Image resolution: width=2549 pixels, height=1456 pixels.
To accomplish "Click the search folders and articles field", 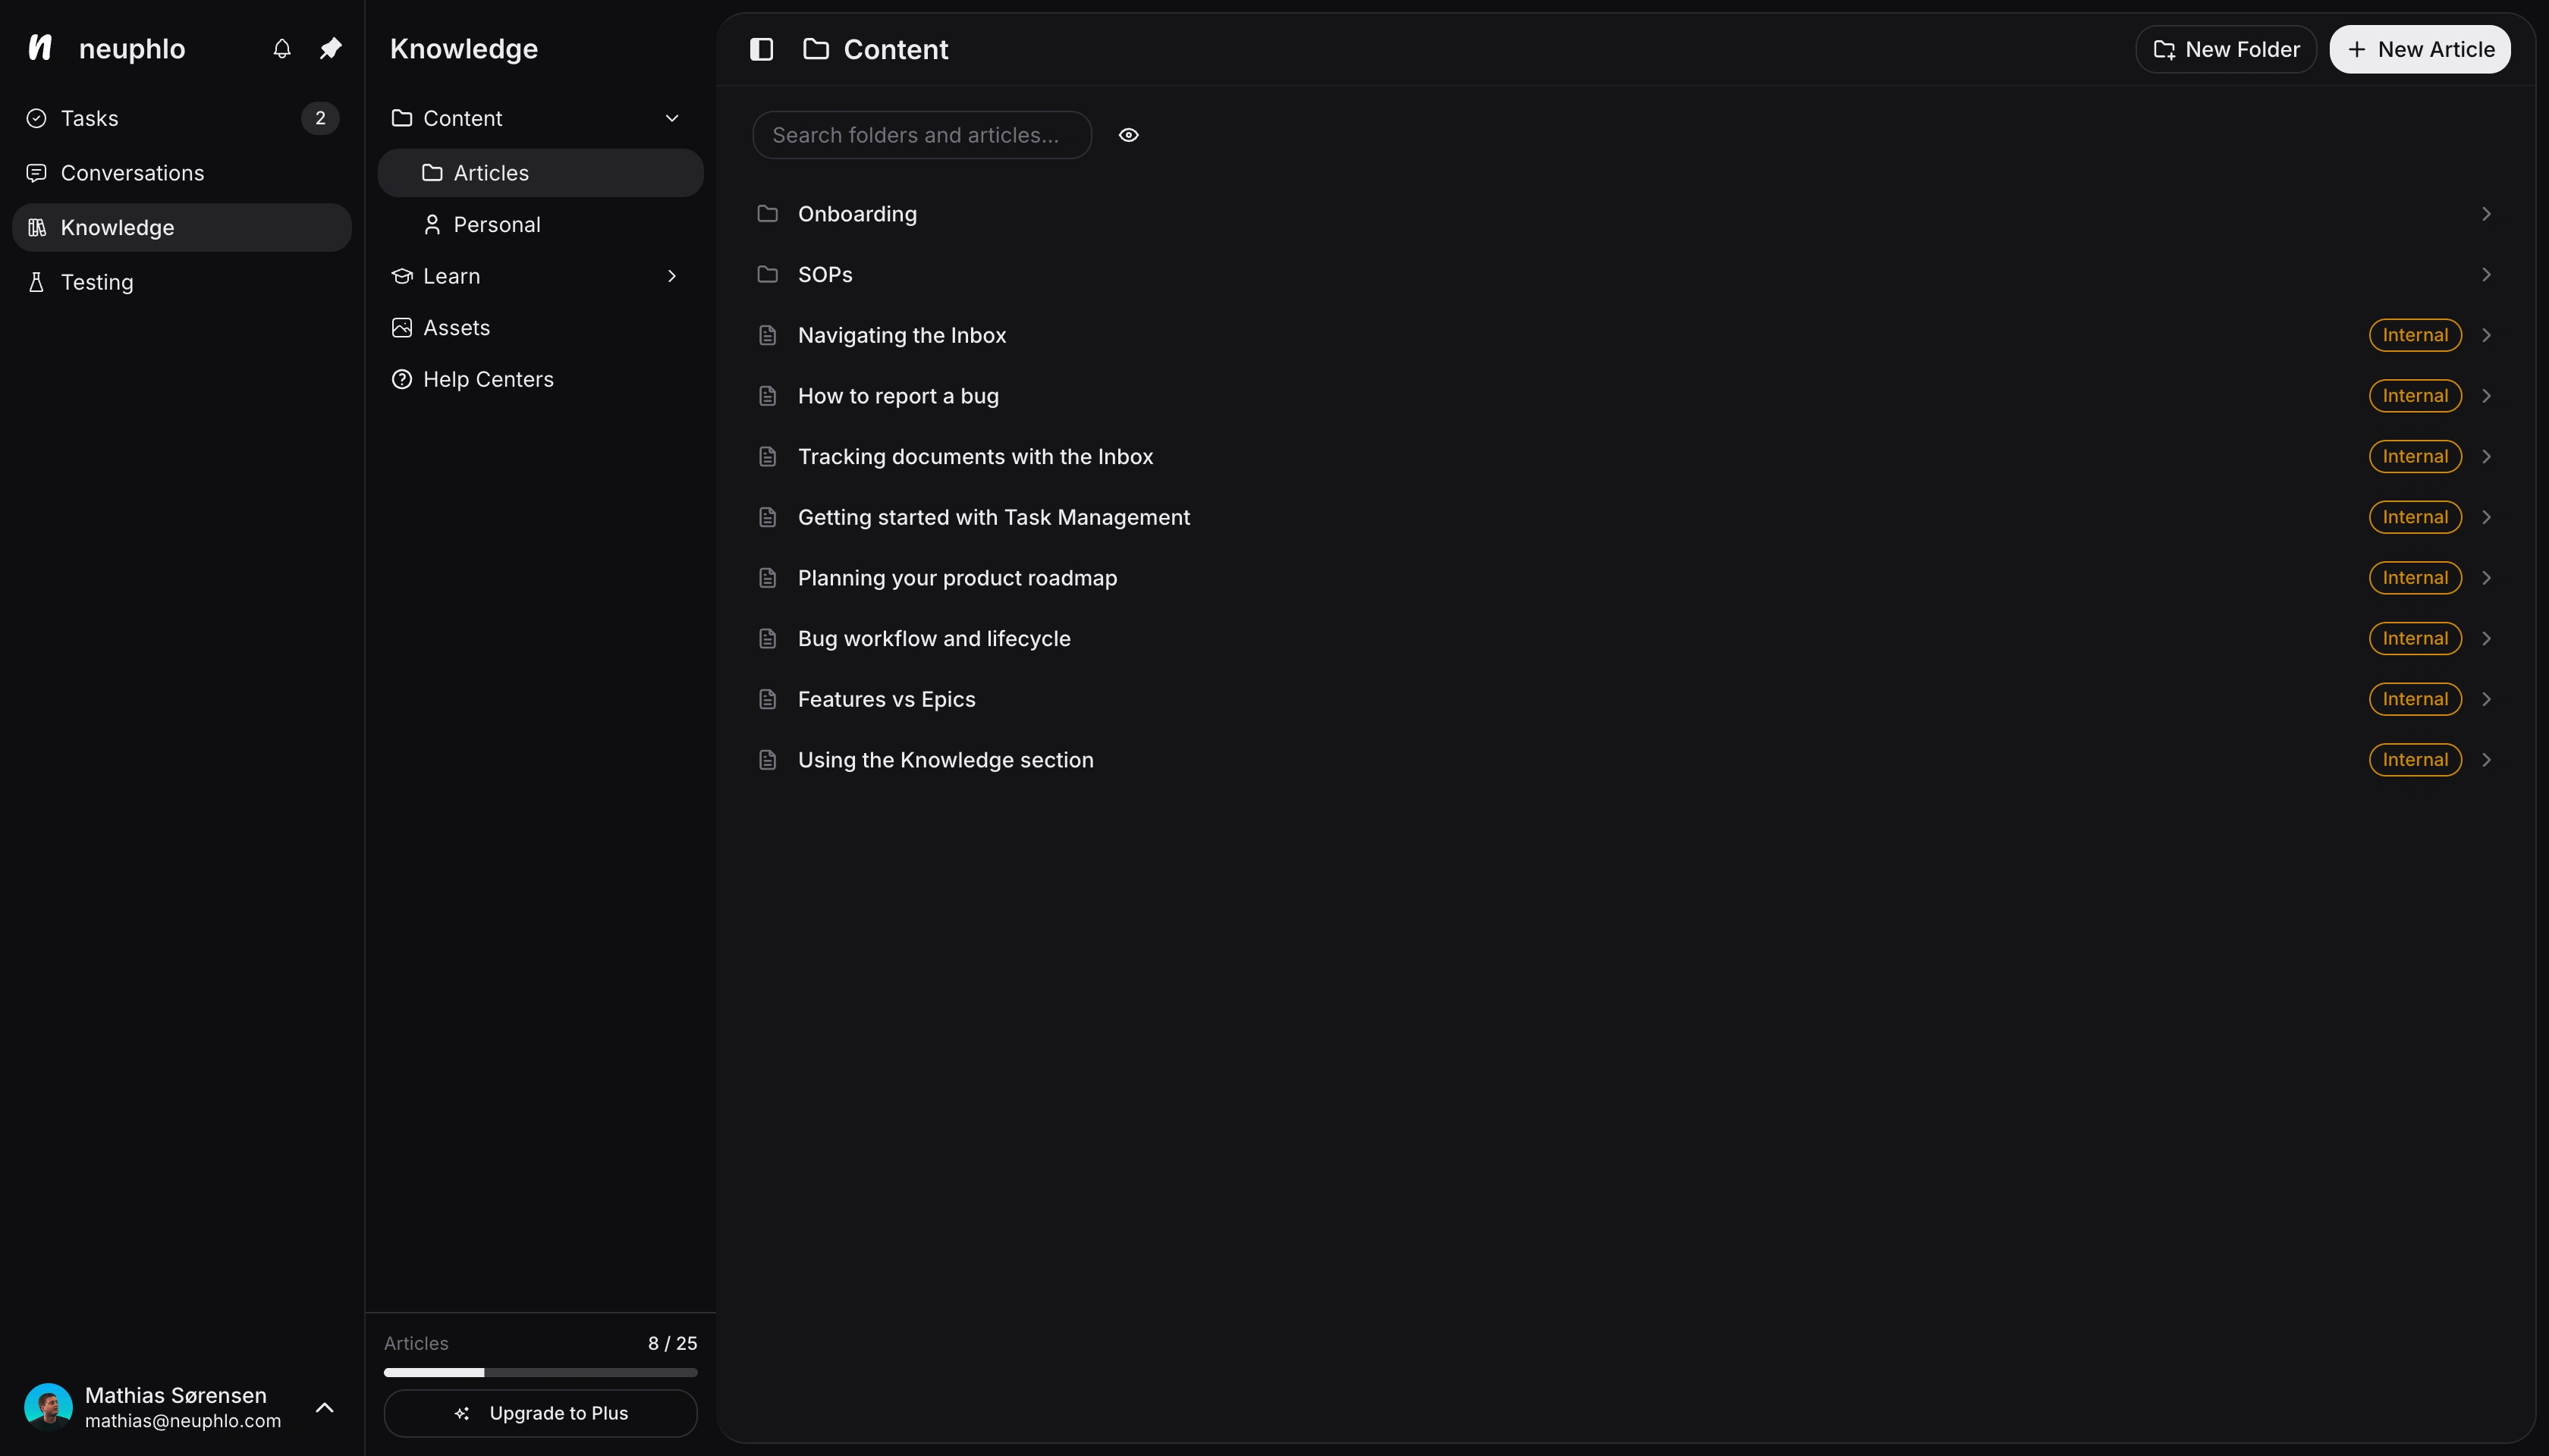I will [x=920, y=135].
